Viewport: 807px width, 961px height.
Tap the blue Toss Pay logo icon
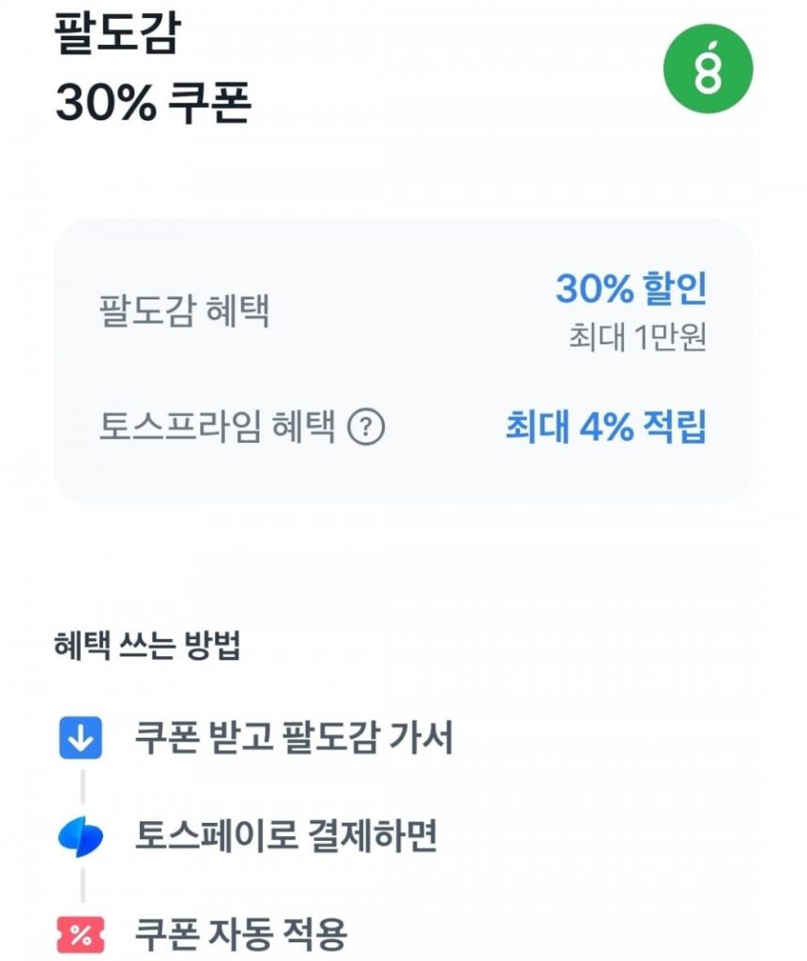81,837
